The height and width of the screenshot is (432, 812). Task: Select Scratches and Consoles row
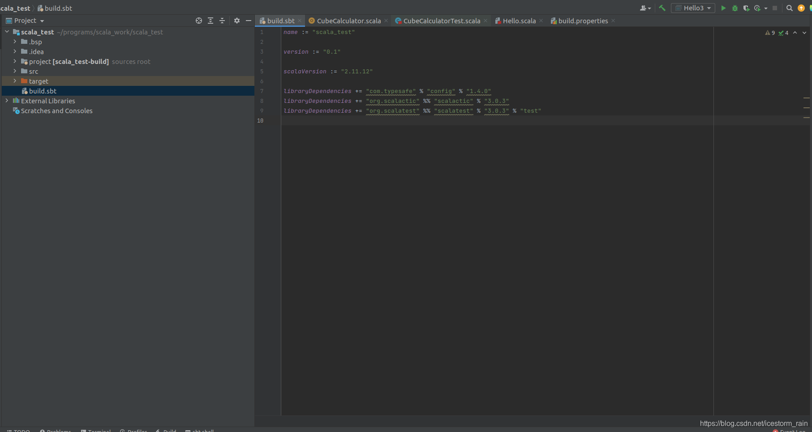pyautogui.click(x=128, y=111)
